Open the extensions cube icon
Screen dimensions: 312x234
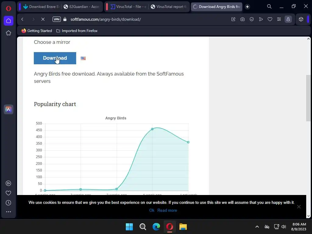[x=301, y=19]
